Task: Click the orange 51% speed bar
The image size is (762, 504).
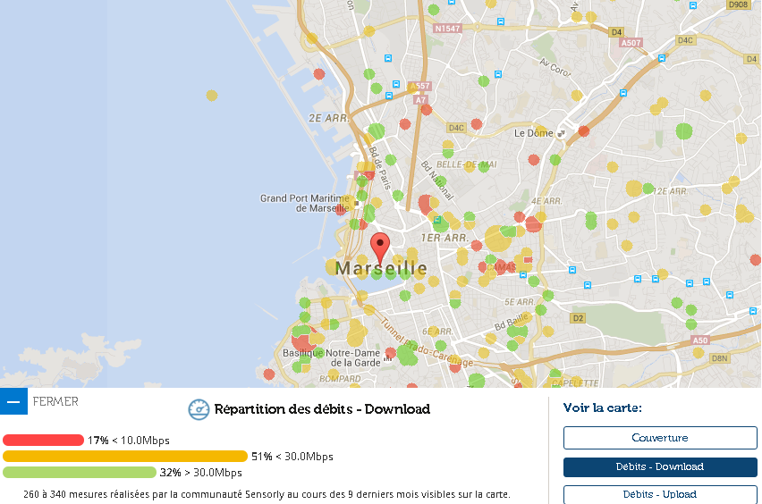Action: pos(125,457)
